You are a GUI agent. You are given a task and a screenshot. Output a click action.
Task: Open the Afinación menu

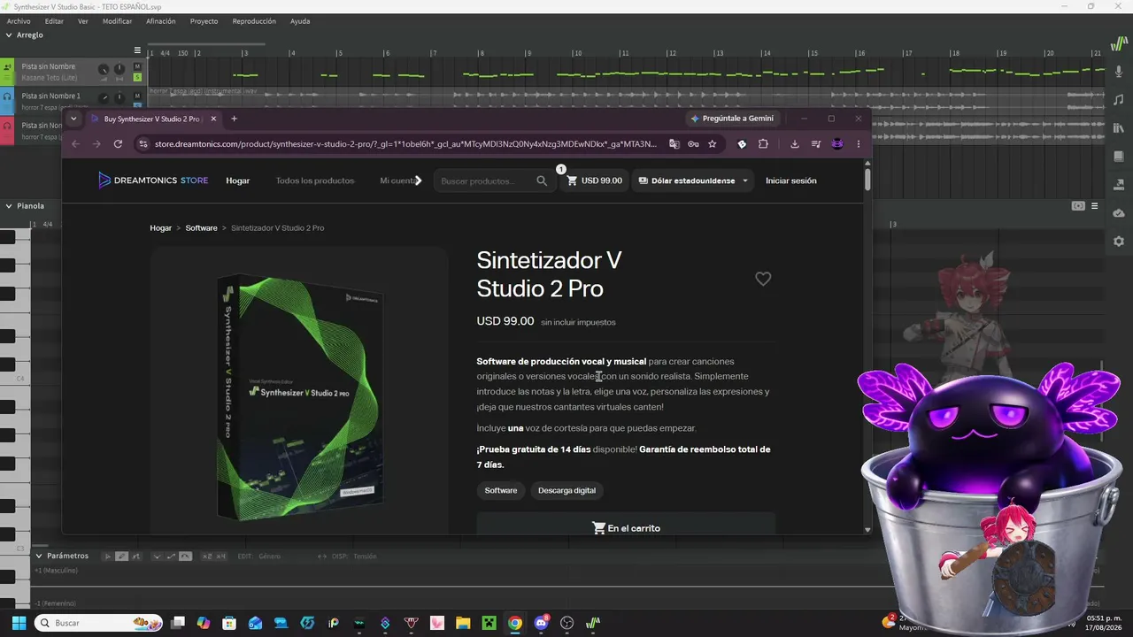161,21
